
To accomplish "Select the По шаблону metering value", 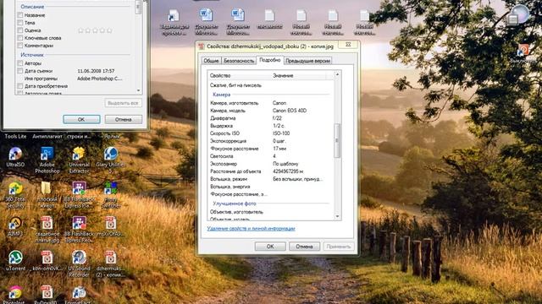I will tap(285, 164).
